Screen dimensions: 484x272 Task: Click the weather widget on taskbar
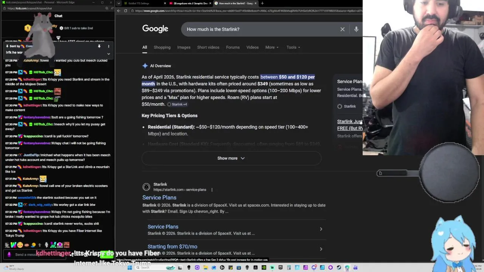tap(13, 267)
